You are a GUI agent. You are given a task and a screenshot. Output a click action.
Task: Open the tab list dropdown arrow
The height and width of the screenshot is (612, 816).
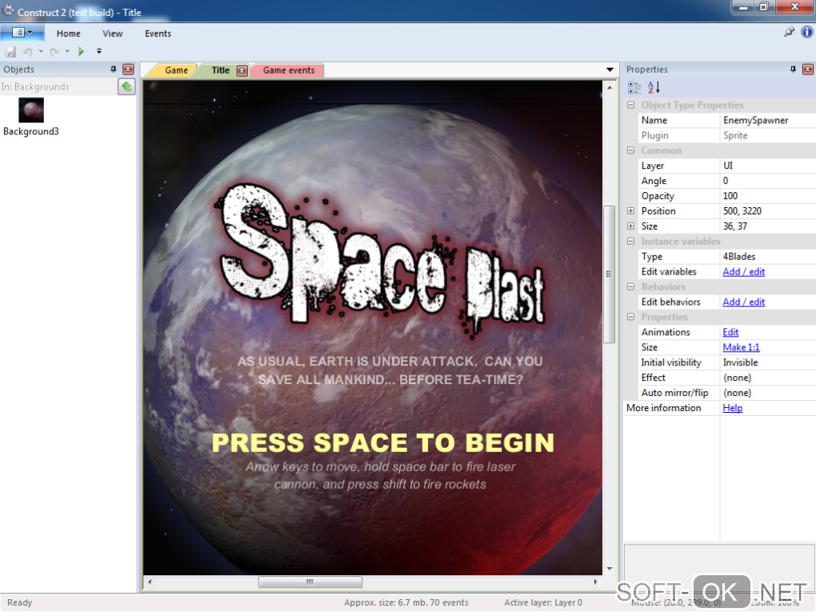click(610, 70)
